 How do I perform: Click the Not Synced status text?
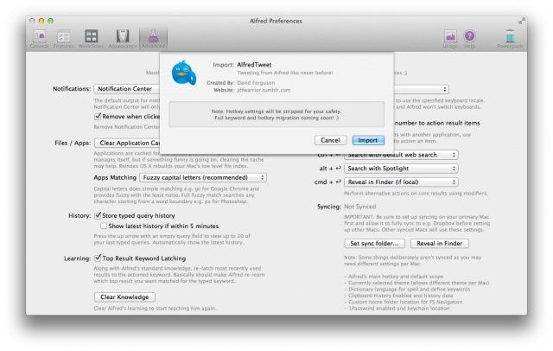360,207
